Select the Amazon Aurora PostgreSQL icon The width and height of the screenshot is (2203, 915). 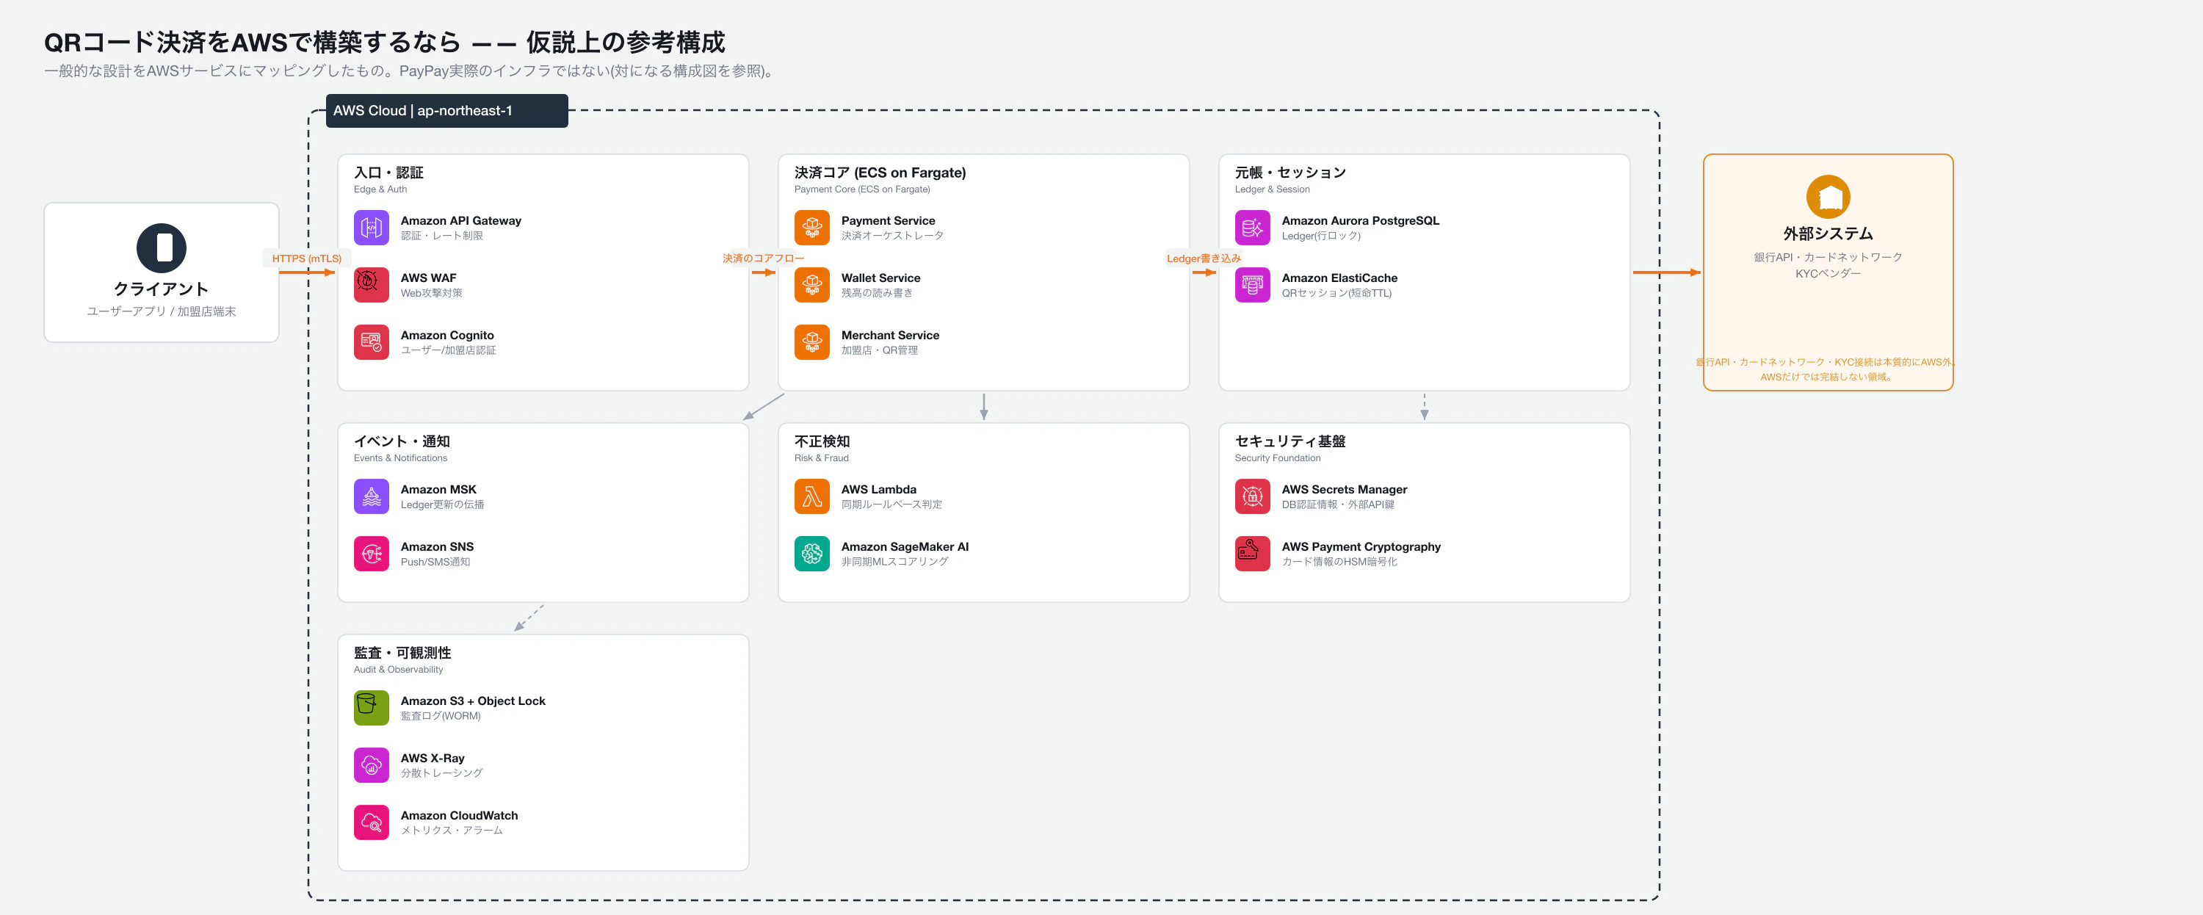click(1252, 228)
